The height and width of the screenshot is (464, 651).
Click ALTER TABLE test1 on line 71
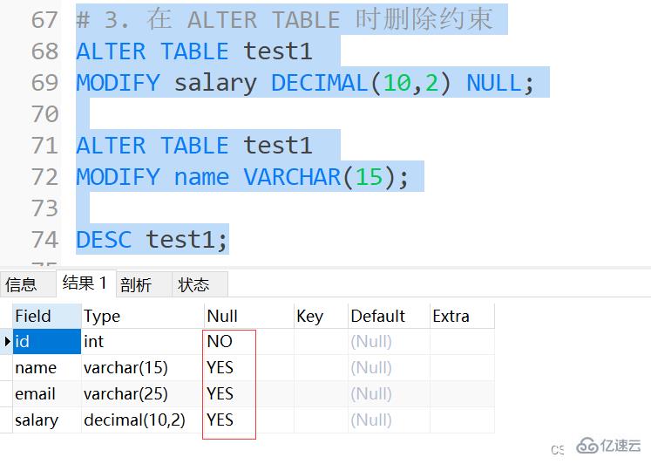[x=194, y=146]
